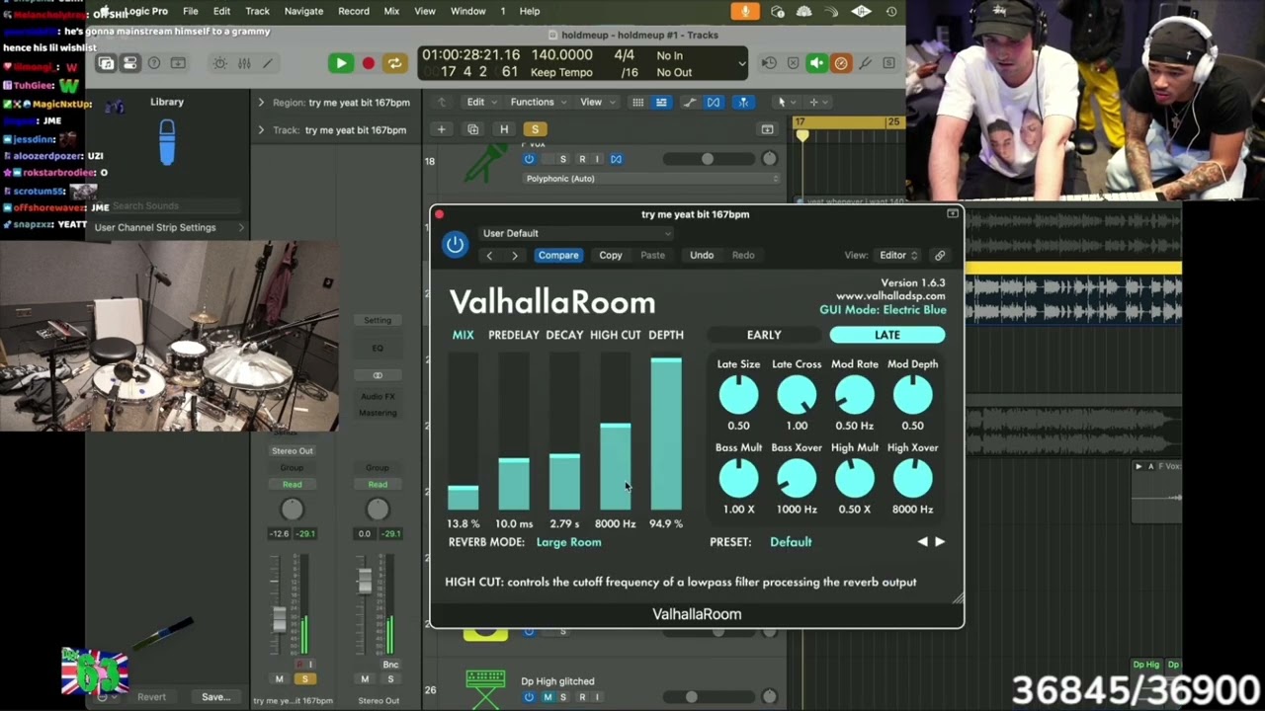Click the Save button in Library

click(215, 697)
